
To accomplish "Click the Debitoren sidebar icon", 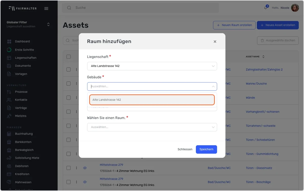I will coord(9,166).
